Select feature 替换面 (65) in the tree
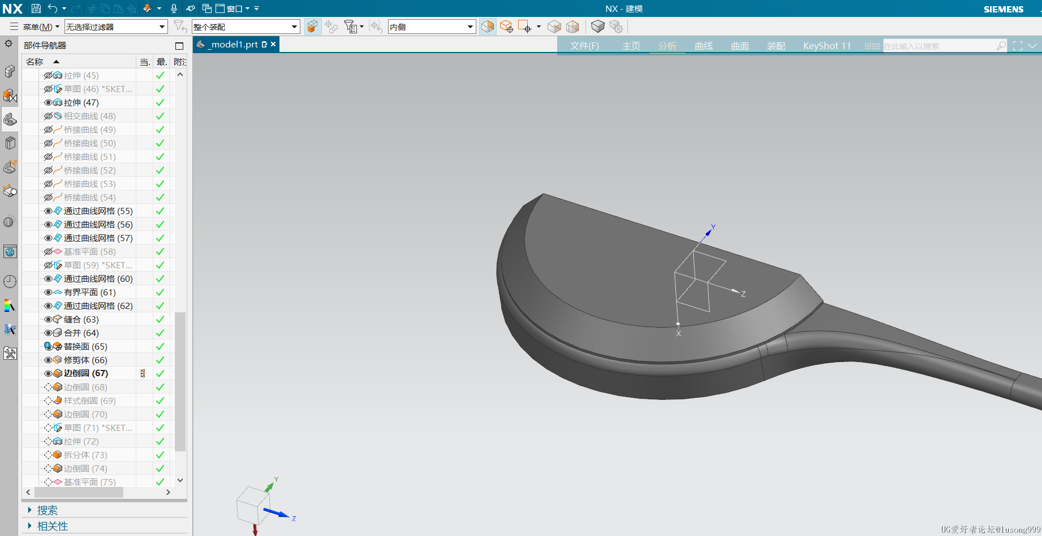The height and width of the screenshot is (536, 1042). pyautogui.click(x=85, y=347)
